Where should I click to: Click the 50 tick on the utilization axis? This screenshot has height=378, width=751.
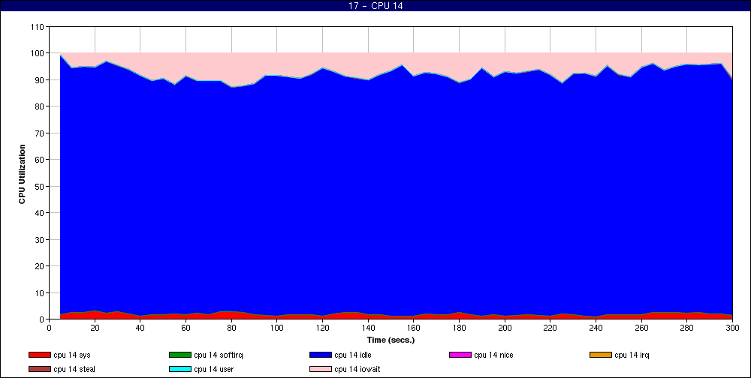[40, 186]
